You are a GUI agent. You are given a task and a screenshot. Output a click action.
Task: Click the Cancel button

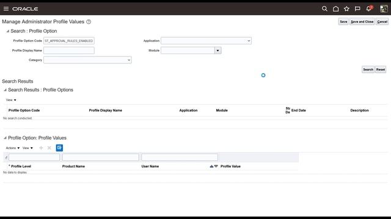point(382,22)
